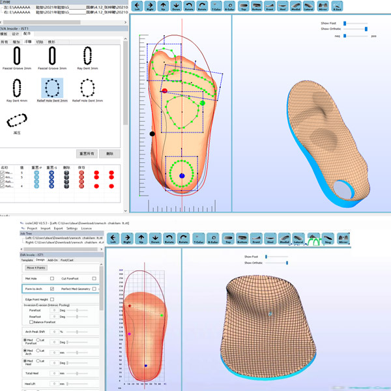Open B-Color in Chinese-interface window toolbar
Image resolution: width=391 pixels, height=391 pixels.
(x=229, y=6)
